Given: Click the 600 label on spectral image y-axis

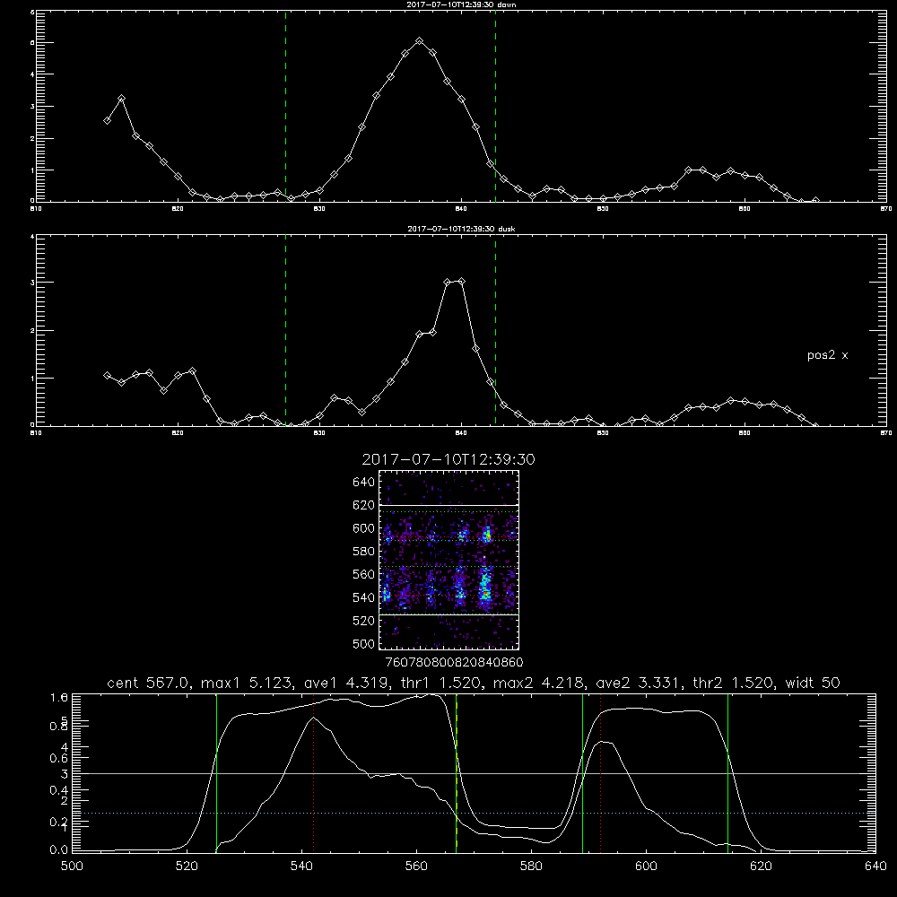Looking at the screenshot, I should tap(364, 528).
